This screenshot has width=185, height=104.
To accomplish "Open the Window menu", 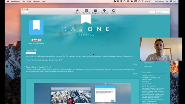I will click(36, 1).
